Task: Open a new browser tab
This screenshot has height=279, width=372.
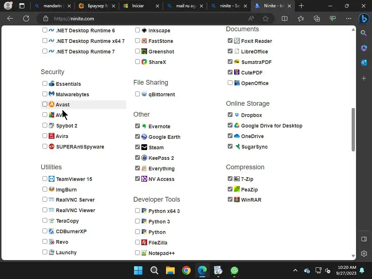Action: 301,6
